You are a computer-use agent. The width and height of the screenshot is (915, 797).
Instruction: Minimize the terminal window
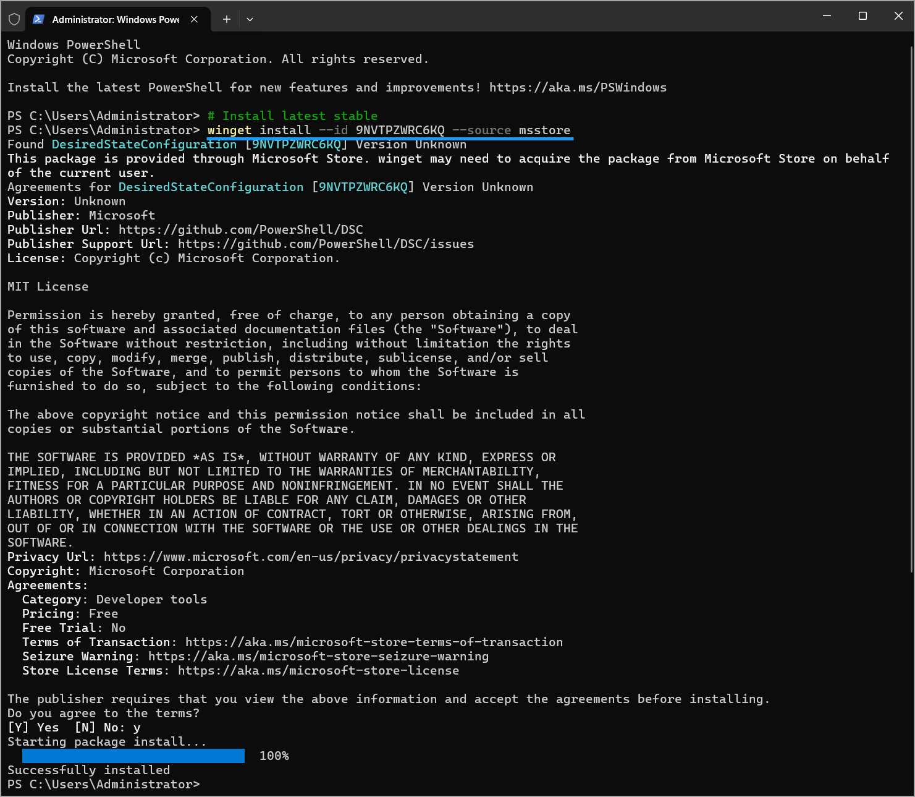click(827, 16)
